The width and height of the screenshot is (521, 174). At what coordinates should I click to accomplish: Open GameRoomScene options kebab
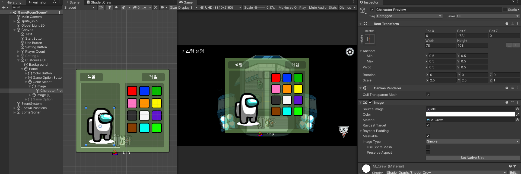pos(59,12)
